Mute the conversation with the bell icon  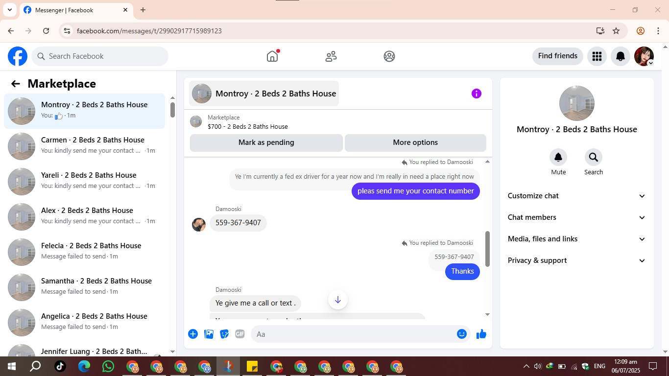(558, 157)
